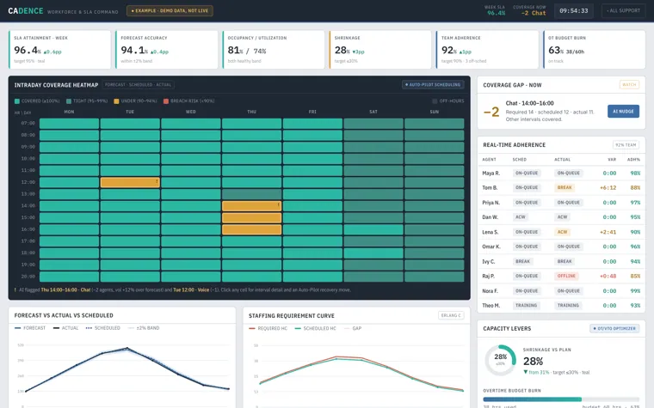654x408 pixels.
Task: Toggle the GAP legend item
Action: tap(353, 328)
